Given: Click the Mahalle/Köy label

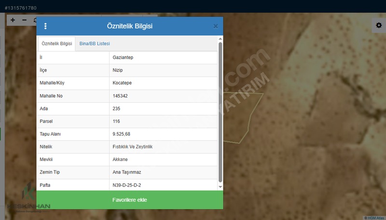Looking at the screenshot, I should [x=52, y=83].
